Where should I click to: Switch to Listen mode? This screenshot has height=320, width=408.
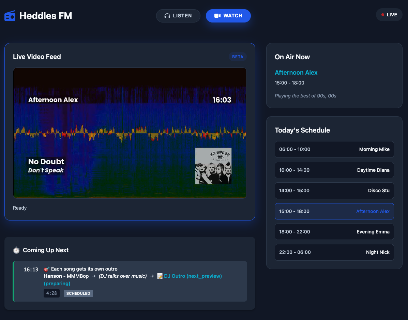point(178,16)
